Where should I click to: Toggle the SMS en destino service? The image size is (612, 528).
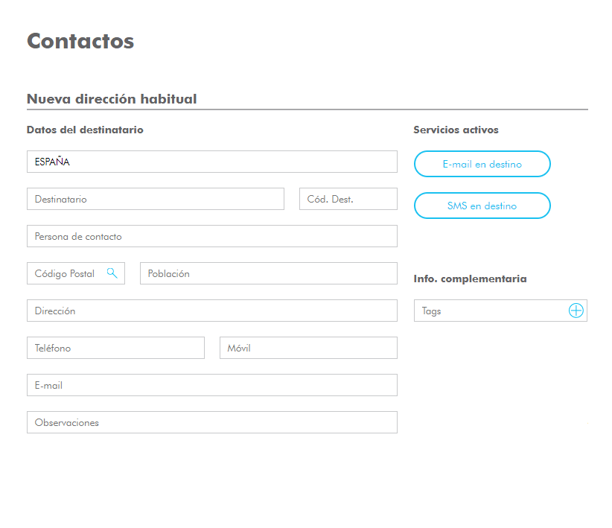482,206
